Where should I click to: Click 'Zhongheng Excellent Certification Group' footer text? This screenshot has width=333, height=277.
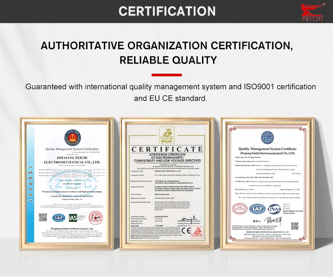point(72,229)
